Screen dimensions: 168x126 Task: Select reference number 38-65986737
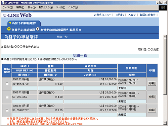[x=20, y=110]
